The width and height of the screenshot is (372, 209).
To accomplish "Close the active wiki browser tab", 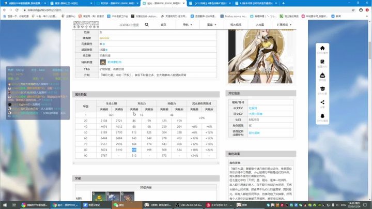I will [x=183, y=3].
